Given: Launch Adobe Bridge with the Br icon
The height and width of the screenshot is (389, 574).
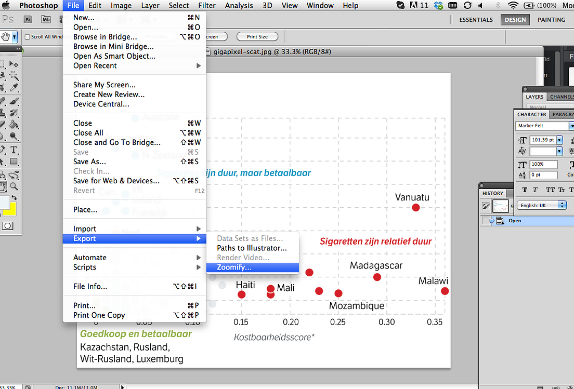Looking at the screenshot, I should [x=27, y=20].
